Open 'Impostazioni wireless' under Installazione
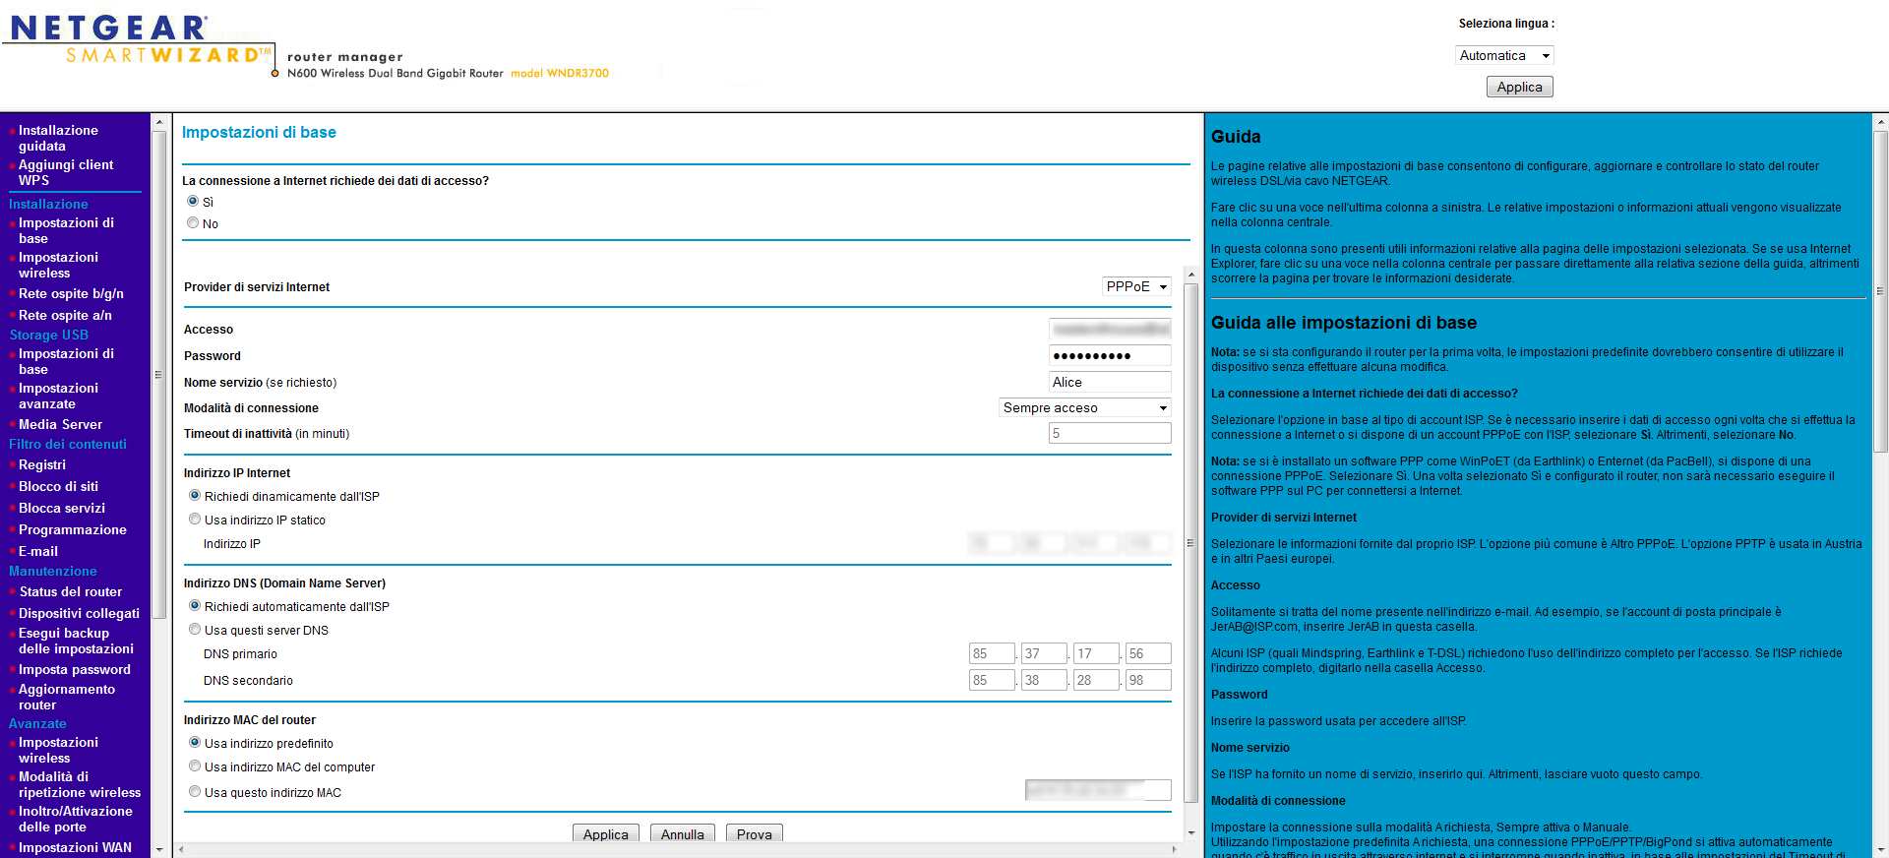This screenshot has height=858, width=1889. coord(58,265)
